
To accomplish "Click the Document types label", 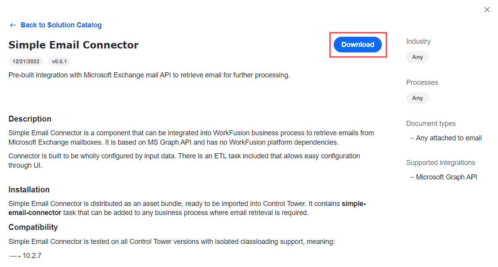I will 431,124.
